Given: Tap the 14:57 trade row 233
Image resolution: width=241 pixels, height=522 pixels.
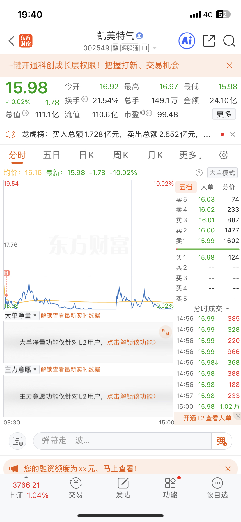Looking at the screenshot, I should pyautogui.click(x=208, y=396).
